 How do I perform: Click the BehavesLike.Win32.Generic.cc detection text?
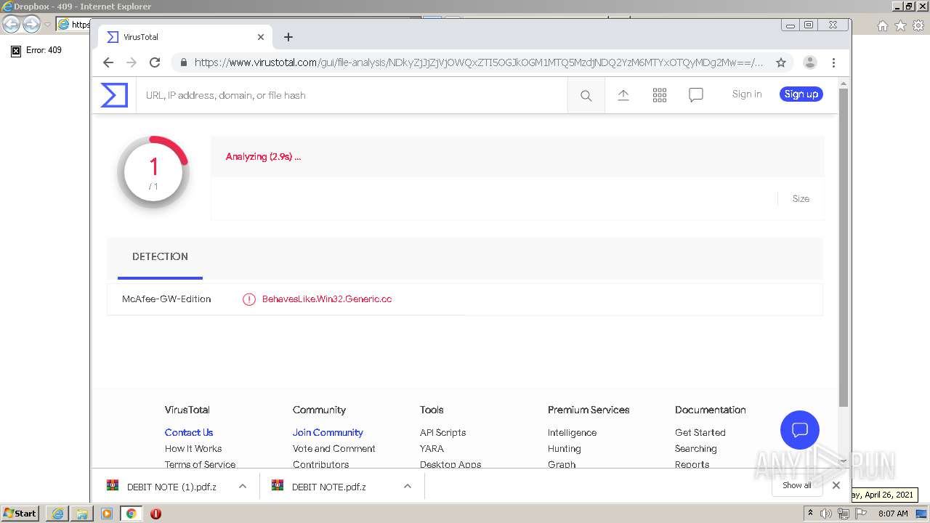point(327,299)
